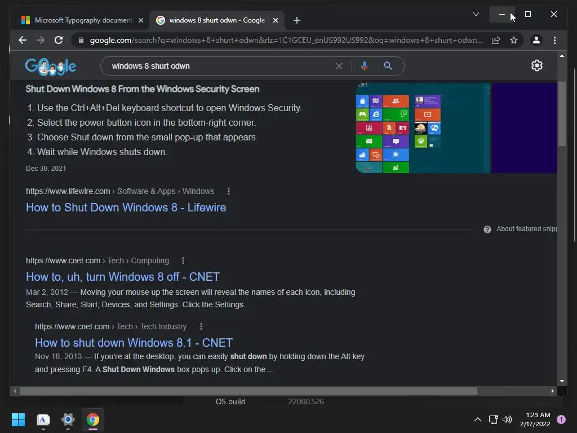Open Settings from the taskbar
This screenshot has width=577, height=433.
pyautogui.click(x=68, y=419)
